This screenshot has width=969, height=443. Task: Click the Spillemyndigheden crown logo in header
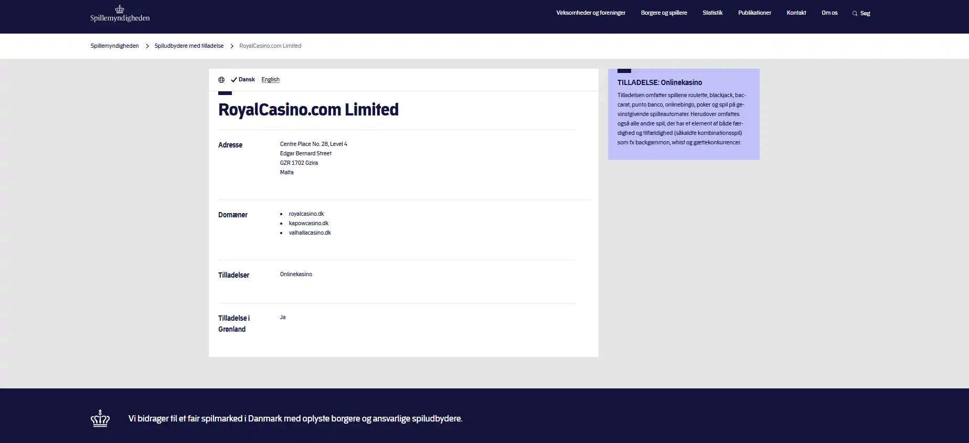(120, 14)
